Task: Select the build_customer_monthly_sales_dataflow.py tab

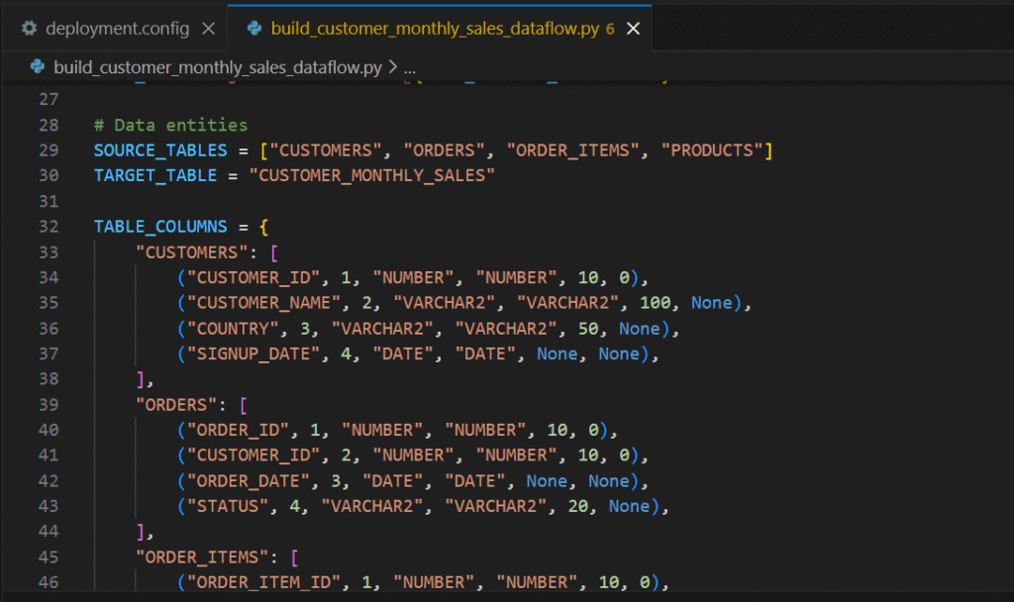Action: [434, 29]
